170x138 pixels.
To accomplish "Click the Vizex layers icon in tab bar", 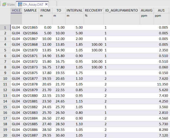I will point(4,4).
